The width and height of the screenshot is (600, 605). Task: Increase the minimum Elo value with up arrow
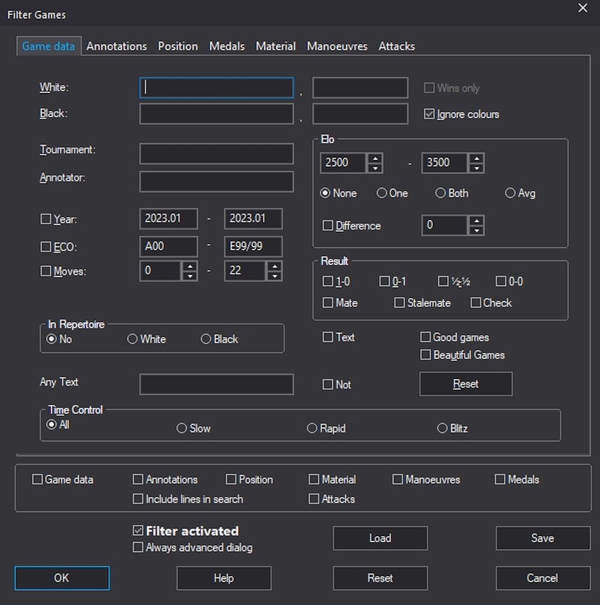[x=375, y=158]
